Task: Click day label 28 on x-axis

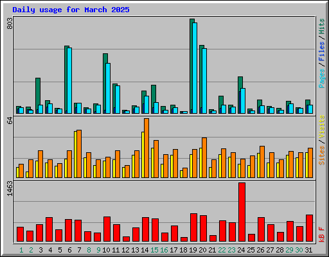Action: coord(280,250)
